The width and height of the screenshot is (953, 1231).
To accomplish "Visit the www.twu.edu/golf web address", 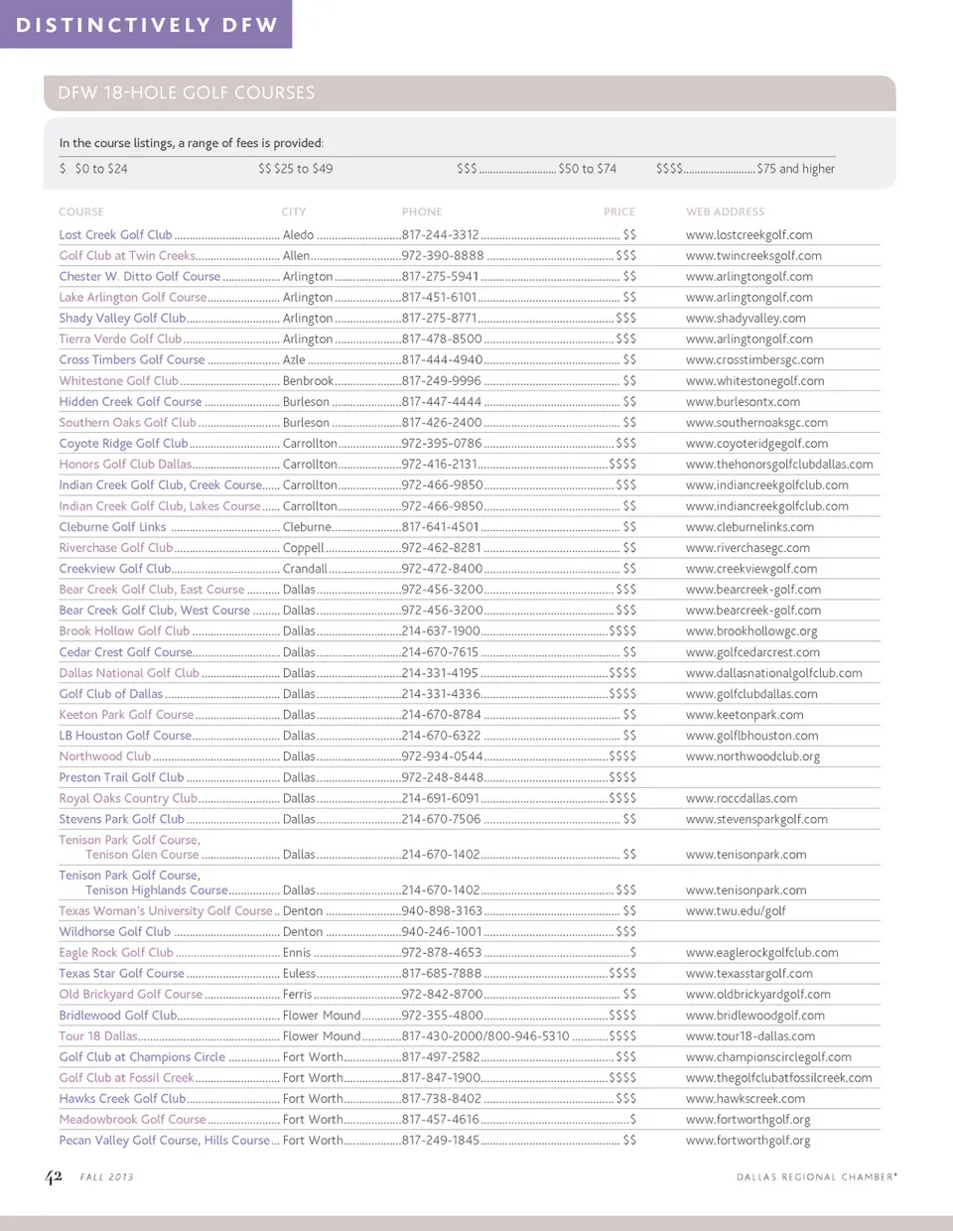I will pos(736,910).
